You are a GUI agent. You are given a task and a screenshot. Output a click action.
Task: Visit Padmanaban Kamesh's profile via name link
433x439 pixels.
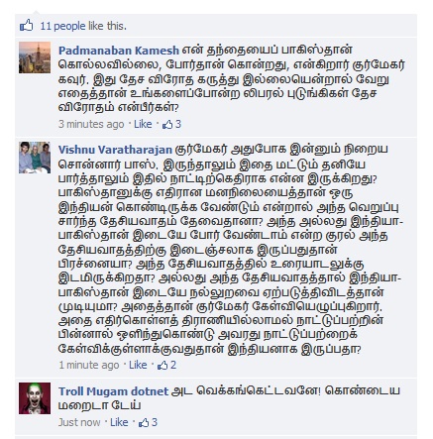tap(119, 51)
